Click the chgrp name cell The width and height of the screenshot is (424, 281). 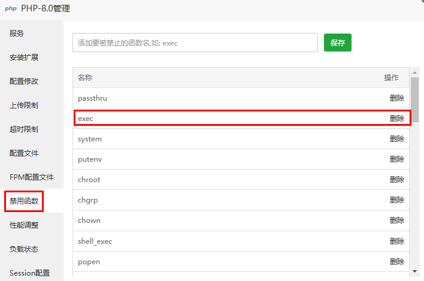point(88,200)
